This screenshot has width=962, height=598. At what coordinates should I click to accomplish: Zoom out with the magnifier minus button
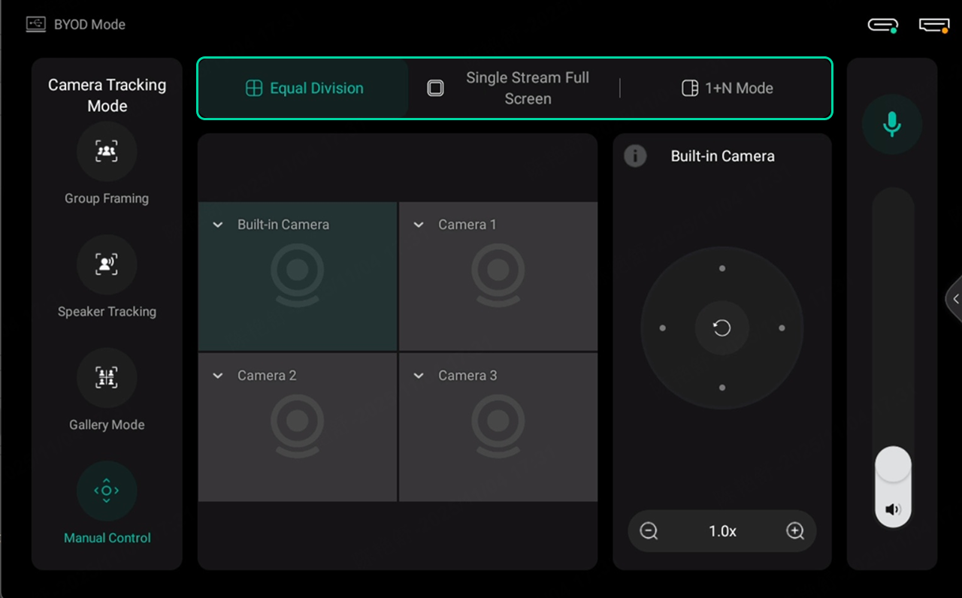648,530
